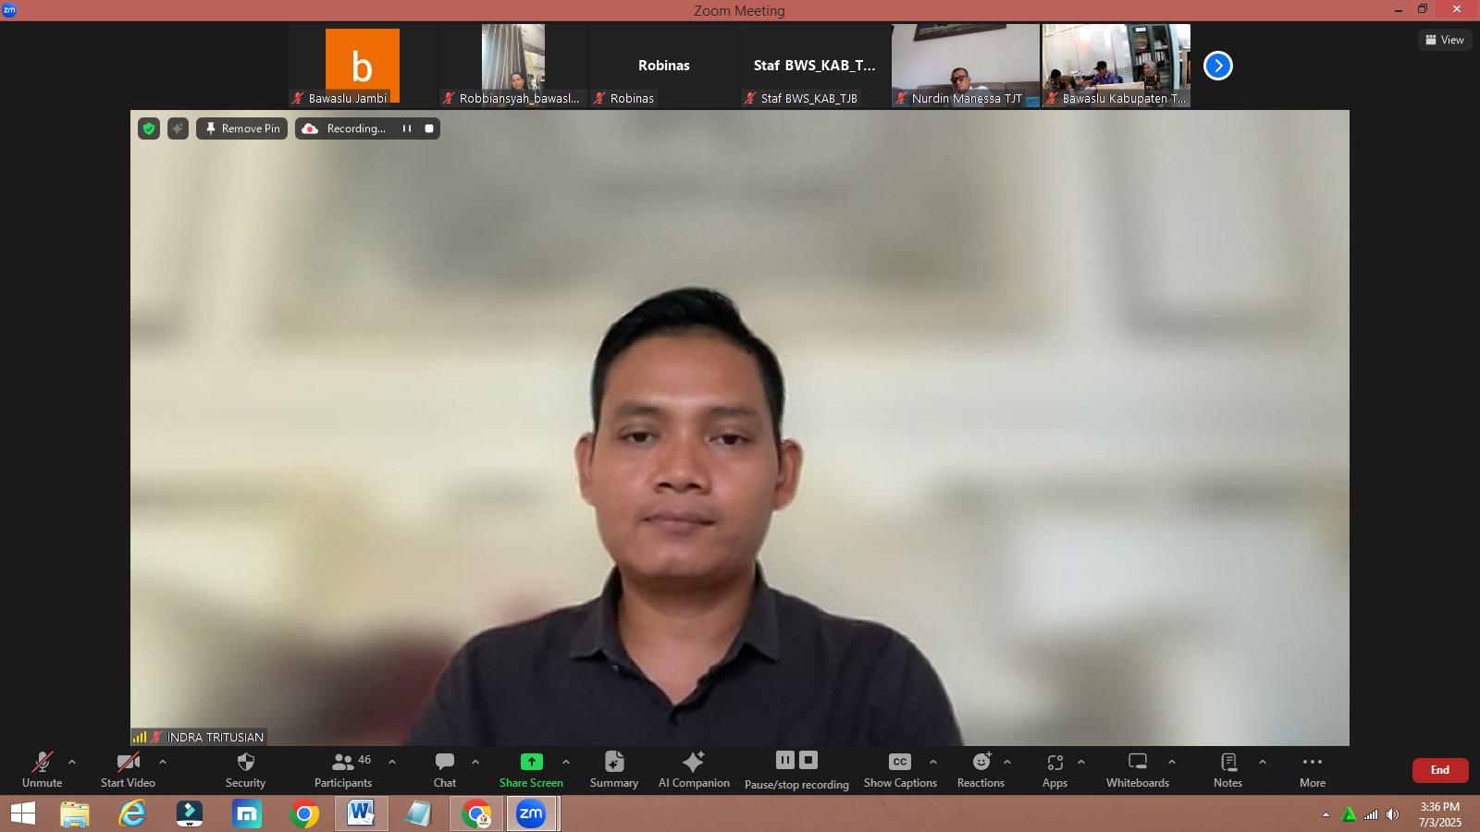1480x832 pixels.
Task: Launch AI Companion
Action: tap(694, 763)
